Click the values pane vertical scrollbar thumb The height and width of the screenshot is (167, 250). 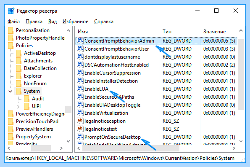[x=241, y=75]
